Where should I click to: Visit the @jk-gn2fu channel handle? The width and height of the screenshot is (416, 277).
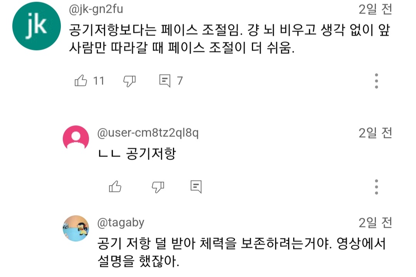[96, 9]
